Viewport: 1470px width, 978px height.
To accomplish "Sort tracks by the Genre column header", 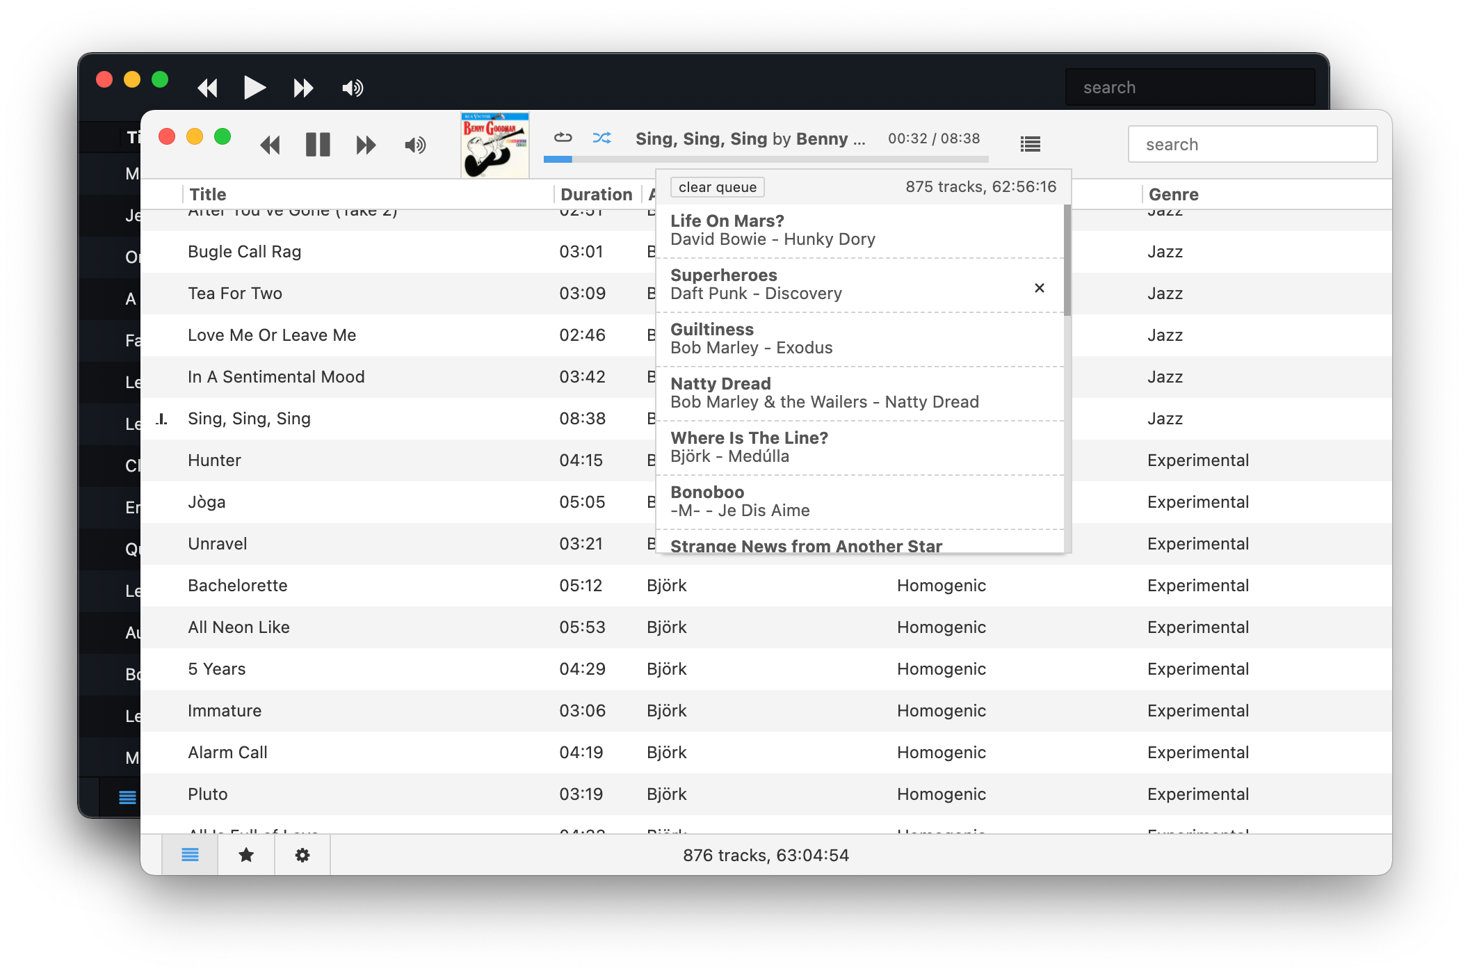I will 1173,195.
